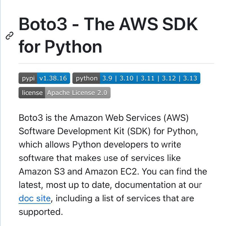
Task: Open the Apache License 2.0 badge segment
Action: click(78, 93)
